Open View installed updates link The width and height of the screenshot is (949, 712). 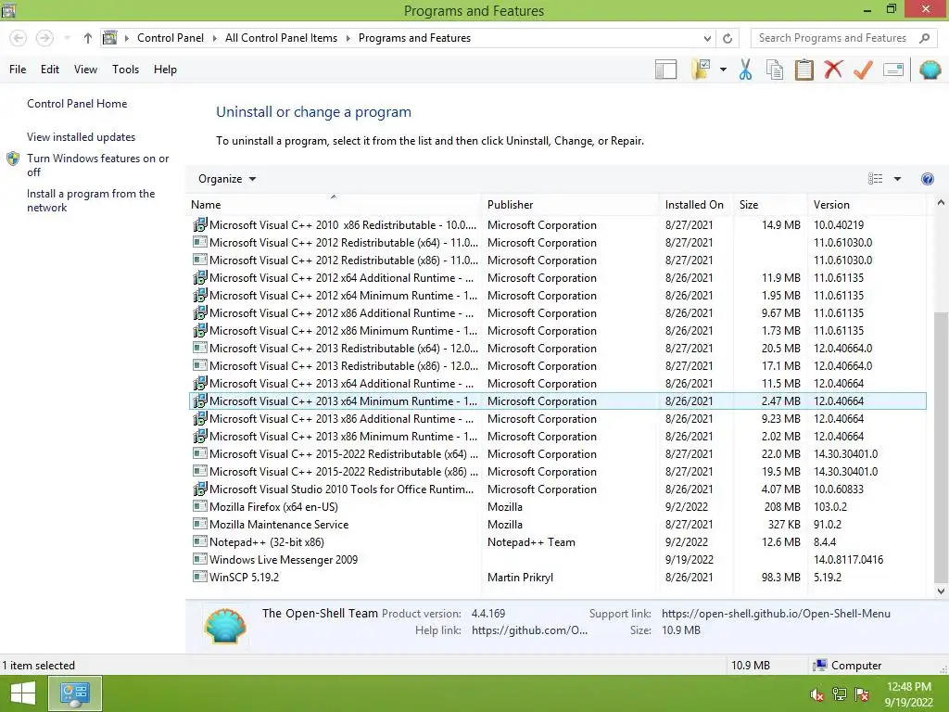click(82, 137)
